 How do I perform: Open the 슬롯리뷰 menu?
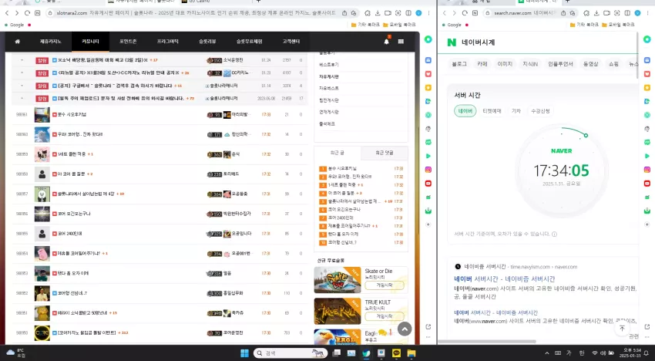[x=207, y=42]
